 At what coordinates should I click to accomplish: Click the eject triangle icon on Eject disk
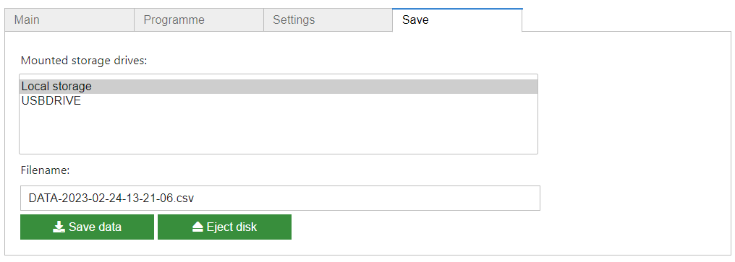pos(197,227)
